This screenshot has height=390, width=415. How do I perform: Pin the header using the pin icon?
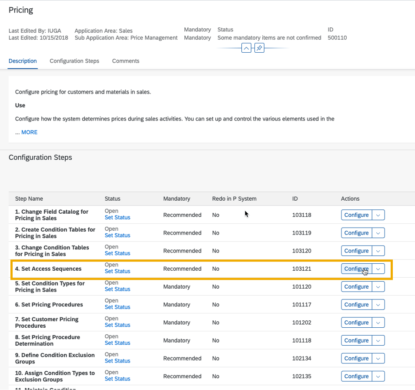point(259,48)
